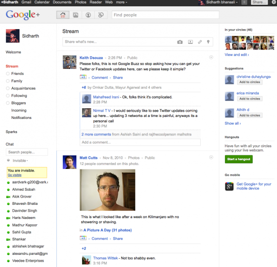Start video chat with Alok Grover

[8, 197]
